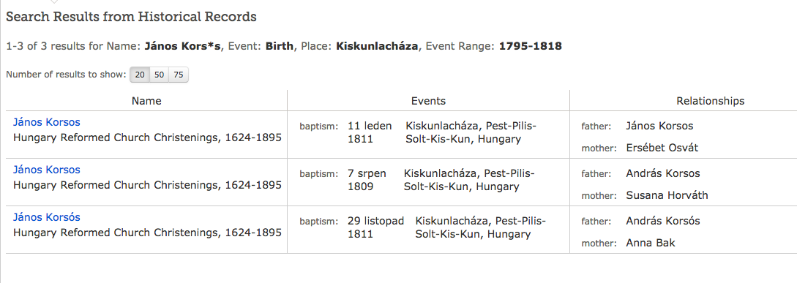
Task: Open János Korsós record baptized 29 listopad 1811
Action: point(46,217)
